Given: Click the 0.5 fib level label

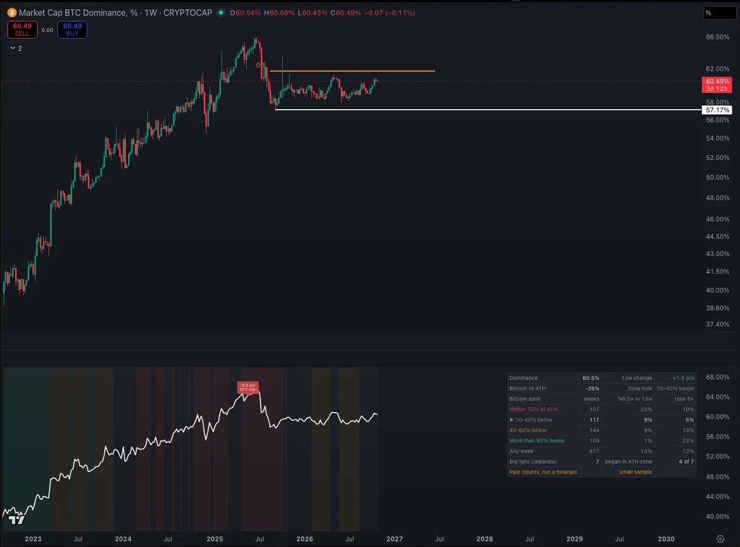Looking at the screenshot, I should coord(261,65).
